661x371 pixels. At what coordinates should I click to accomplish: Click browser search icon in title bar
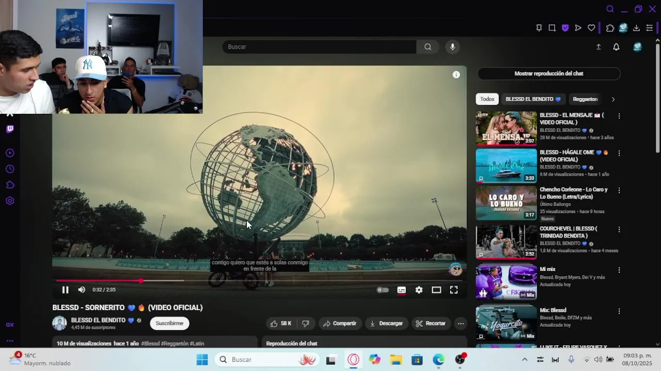tap(610, 9)
